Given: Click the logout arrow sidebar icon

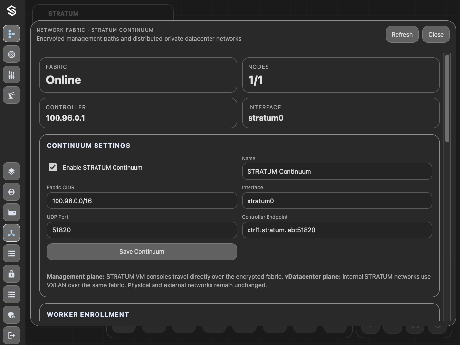Looking at the screenshot, I should [11, 335].
